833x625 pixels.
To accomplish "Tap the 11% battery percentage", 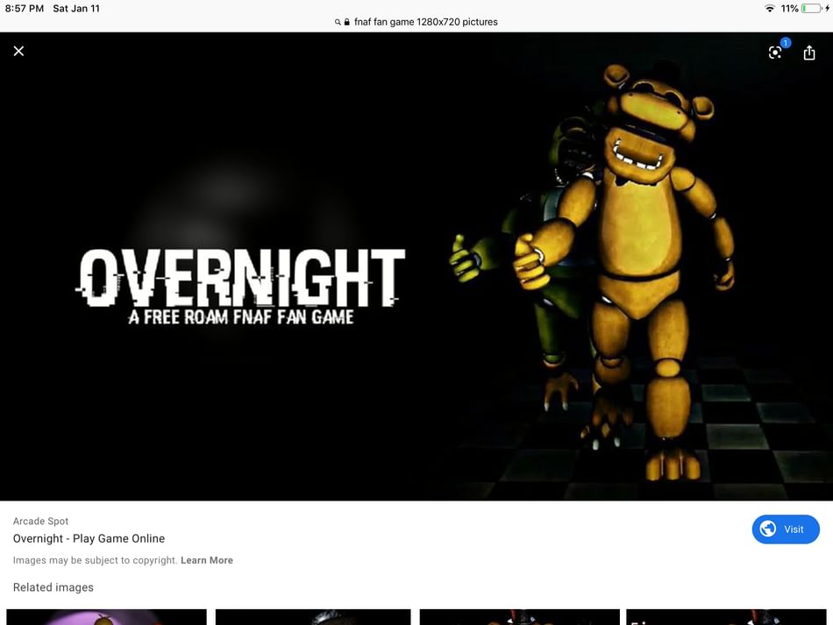I will pos(789,9).
